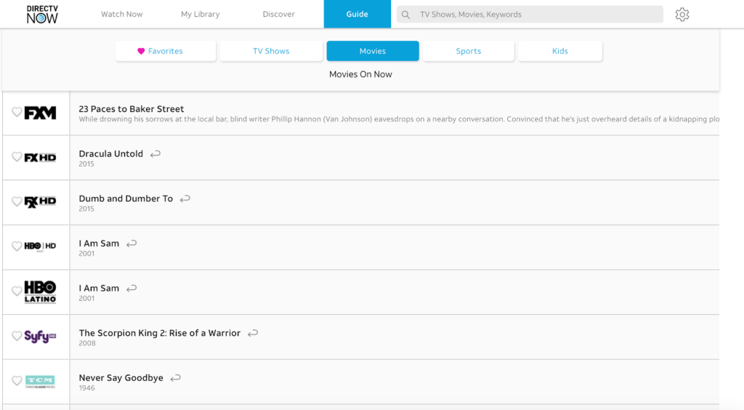Click year 2008 under The Scorpion King 2
The height and width of the screenshot is (410, 744).
tap(87, 343)
